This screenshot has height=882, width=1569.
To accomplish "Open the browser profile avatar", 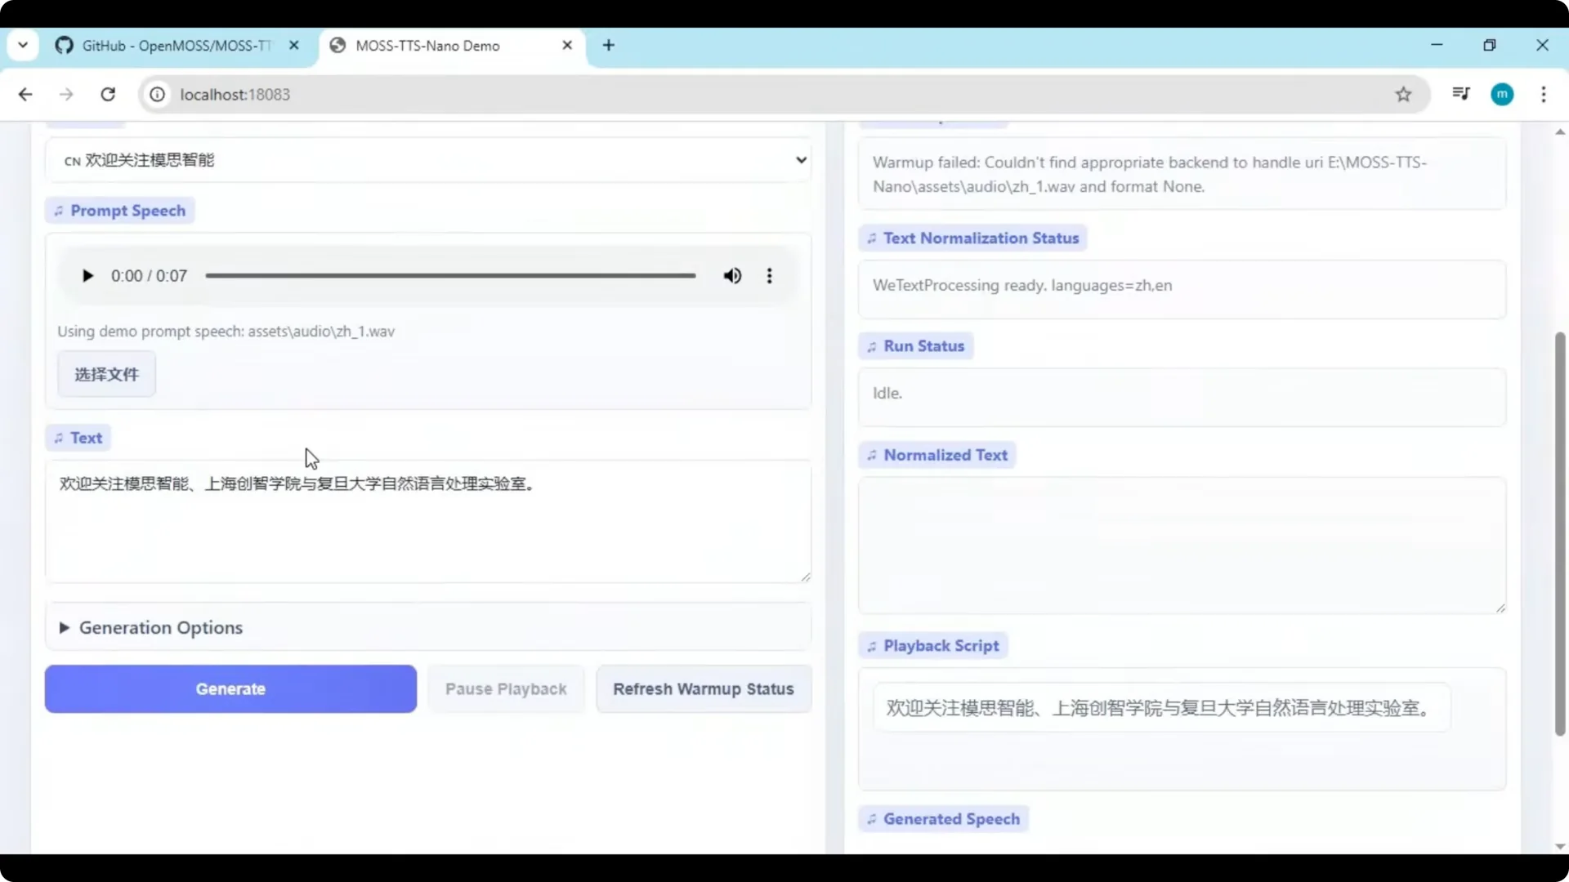I will 1502,95.
